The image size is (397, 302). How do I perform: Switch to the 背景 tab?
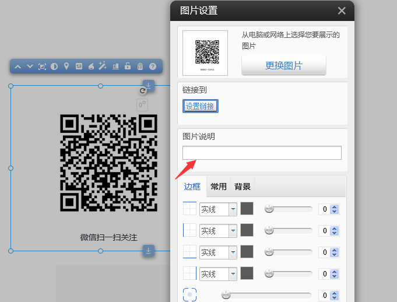(x=243, y=187)
